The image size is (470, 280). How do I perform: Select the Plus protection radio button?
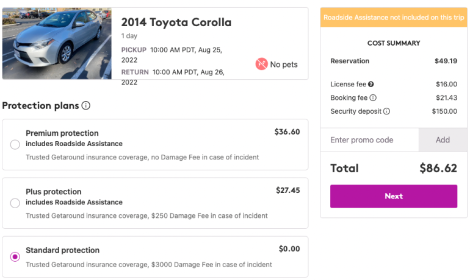(15, 203)
